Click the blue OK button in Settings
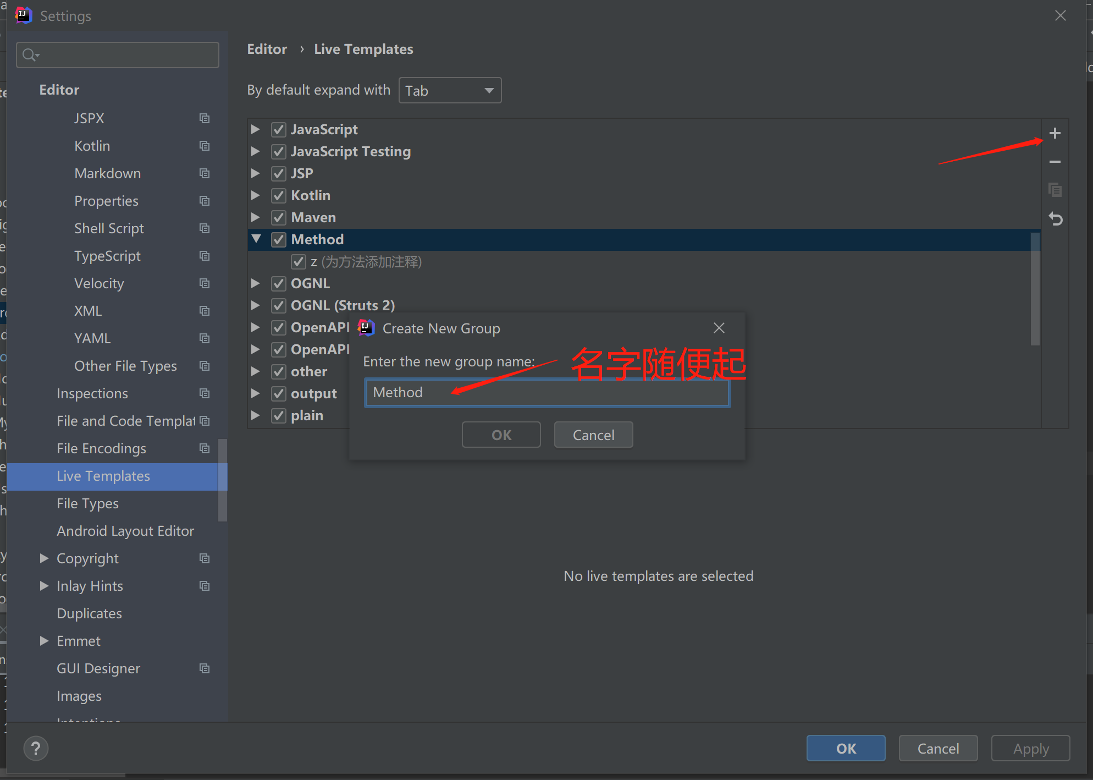 846,748
